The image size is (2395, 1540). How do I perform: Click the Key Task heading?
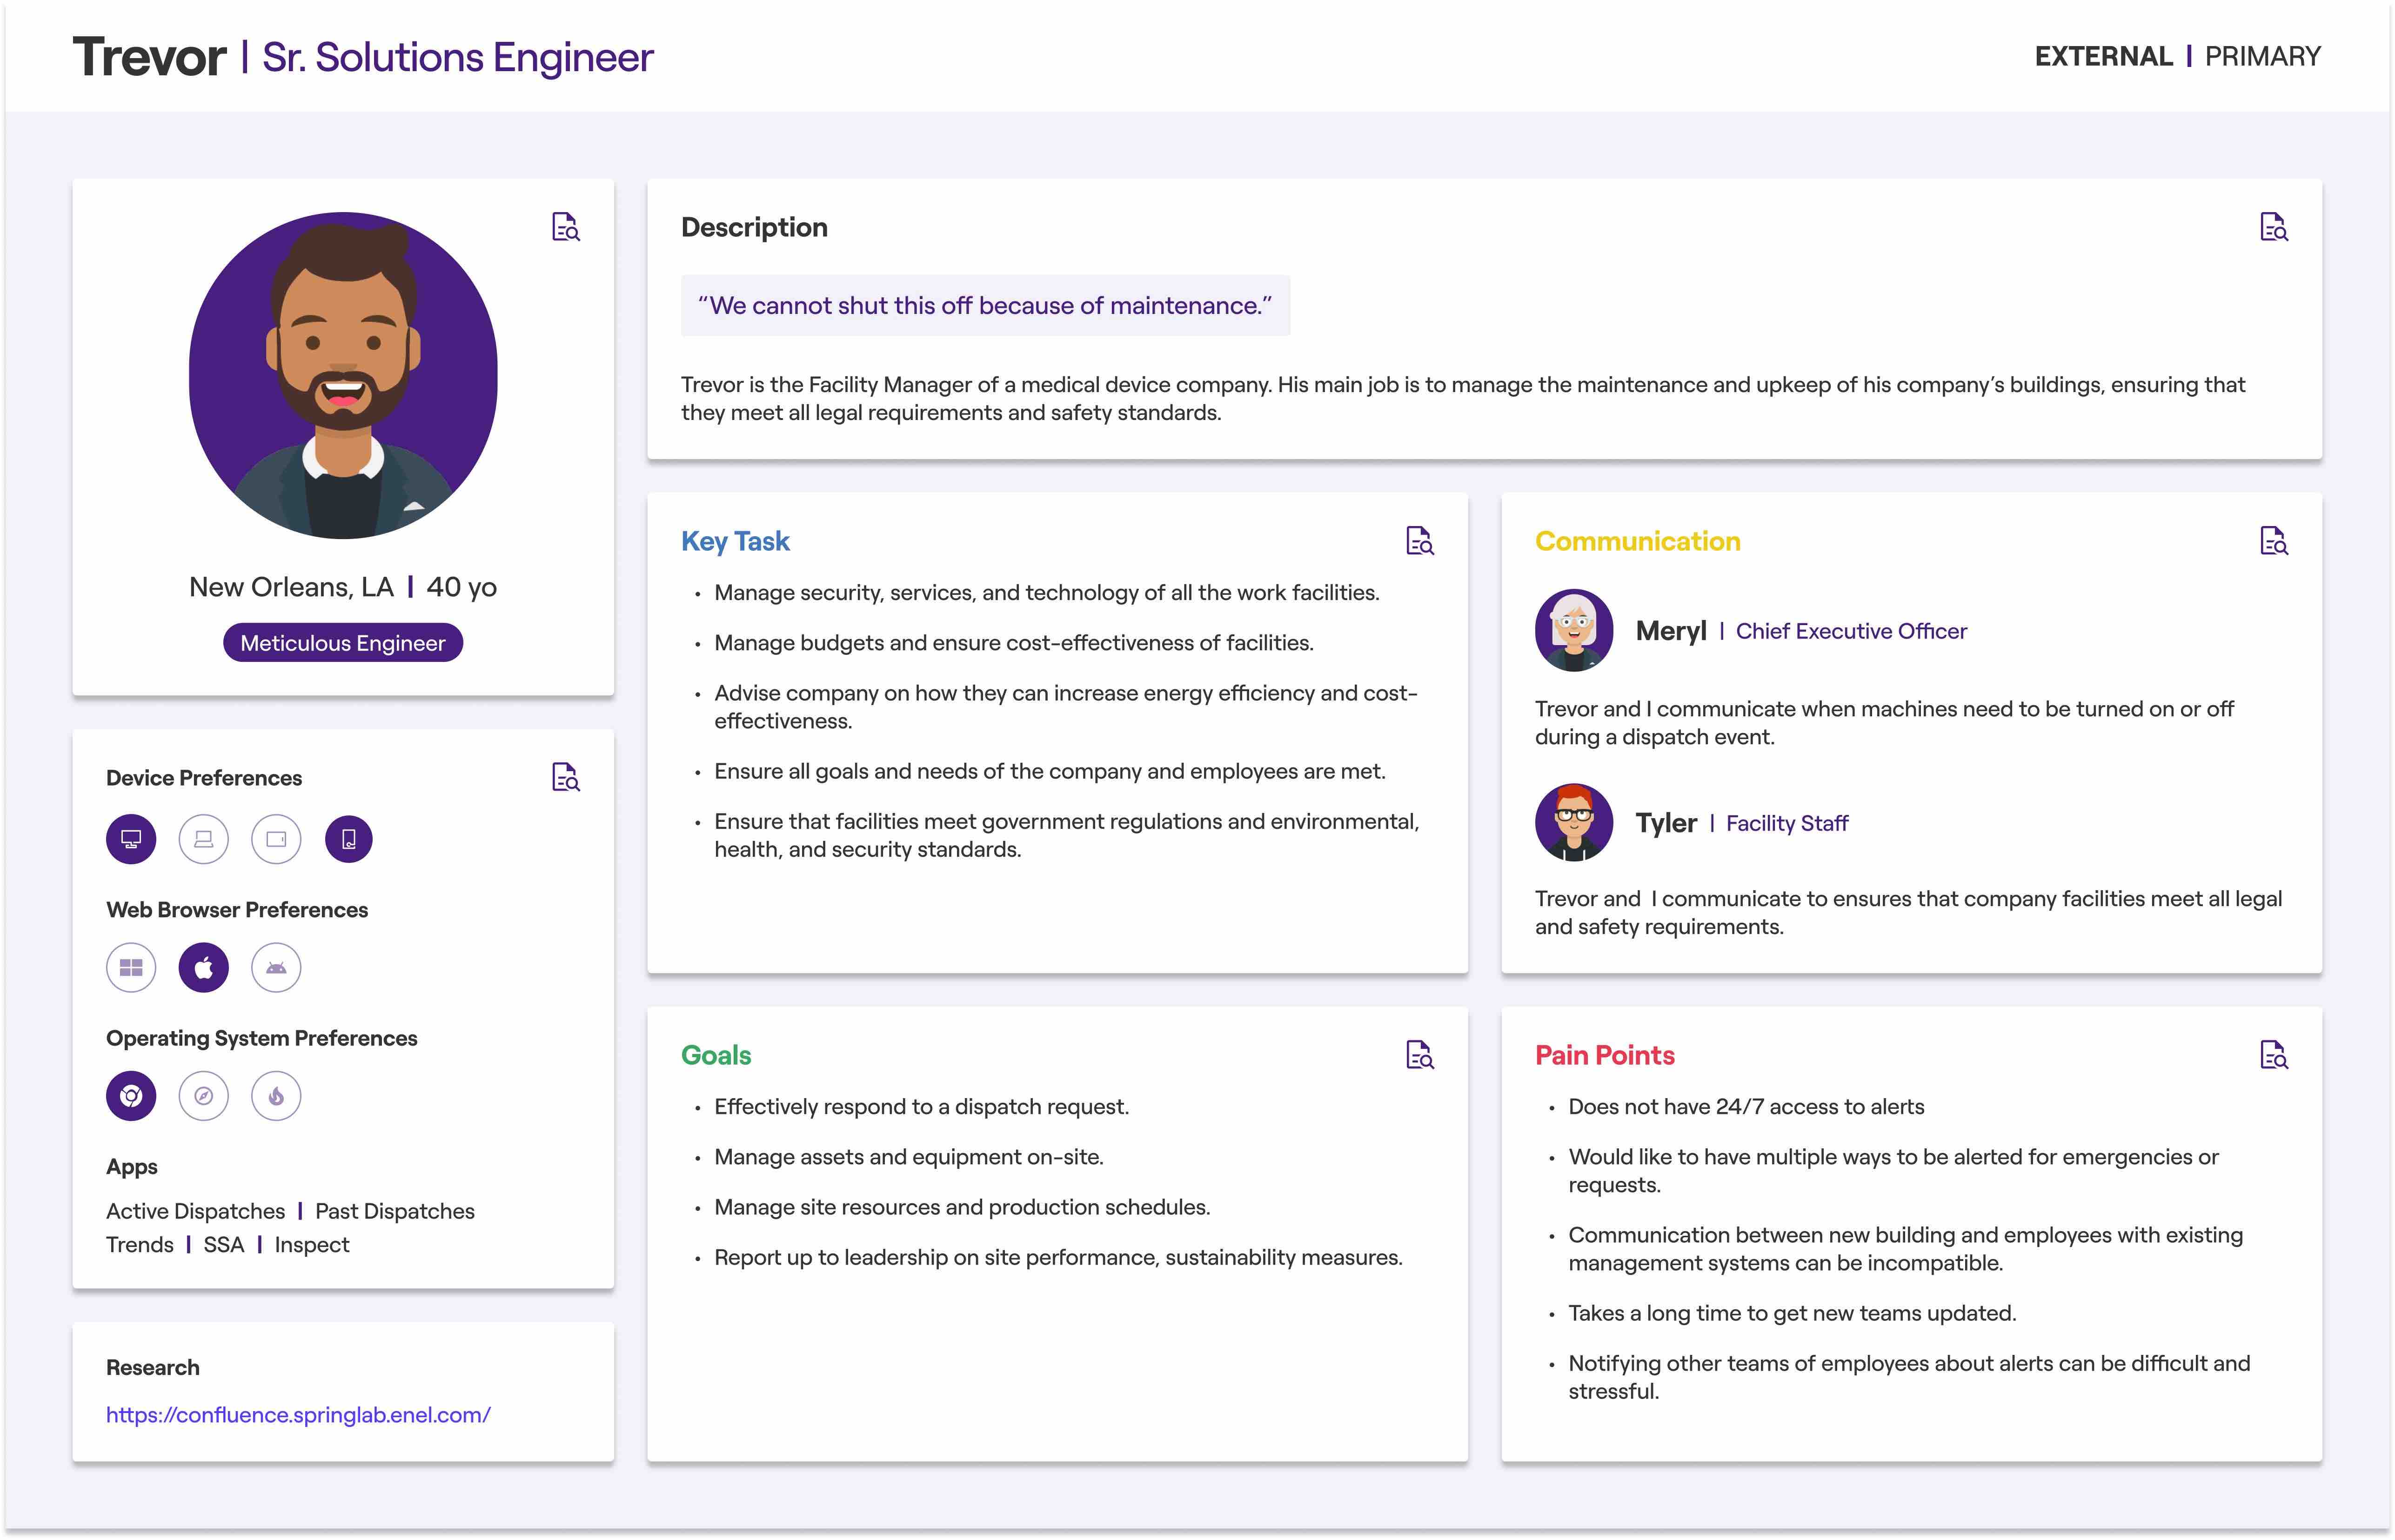pyautogui.click(x=735, y=541)
